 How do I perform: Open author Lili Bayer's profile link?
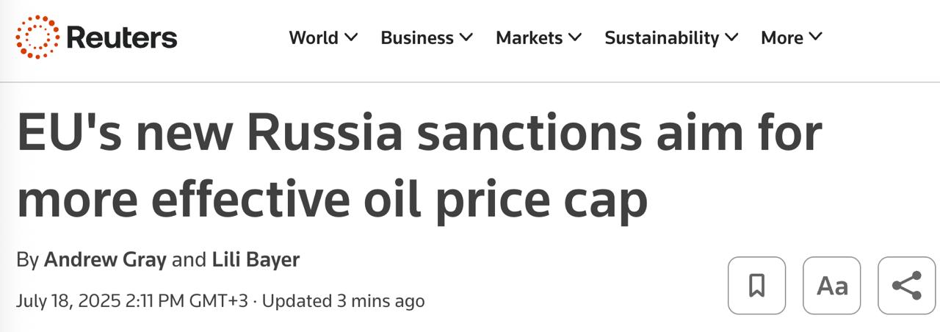(x=256, y=259)
